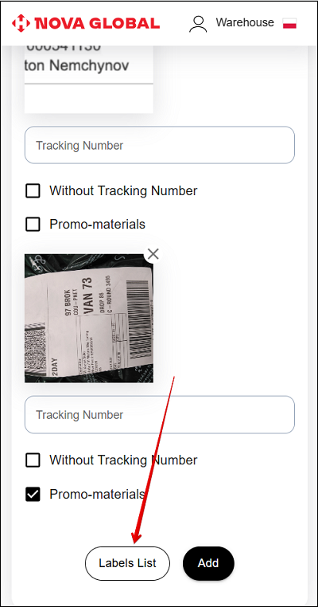This screenshot has width=318, height=607.
Task: Focus the lower Tracking Number field
Action: [x=160, y=414]
